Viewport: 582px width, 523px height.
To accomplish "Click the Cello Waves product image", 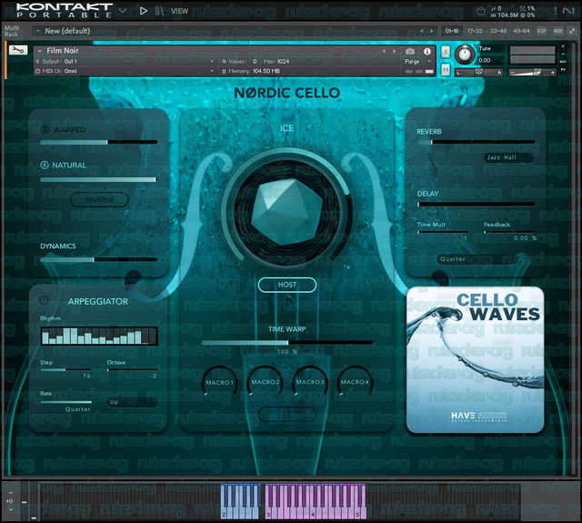I will (475, 359).
